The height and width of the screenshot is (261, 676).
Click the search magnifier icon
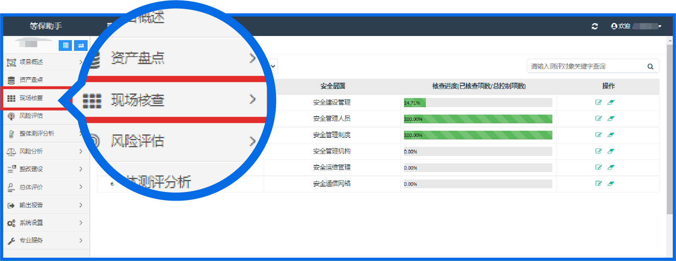(x=650, y=66)
